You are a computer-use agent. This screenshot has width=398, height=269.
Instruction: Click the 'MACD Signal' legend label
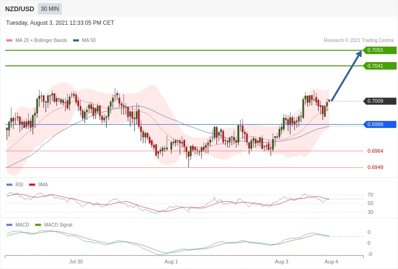(x=58, y=225)
